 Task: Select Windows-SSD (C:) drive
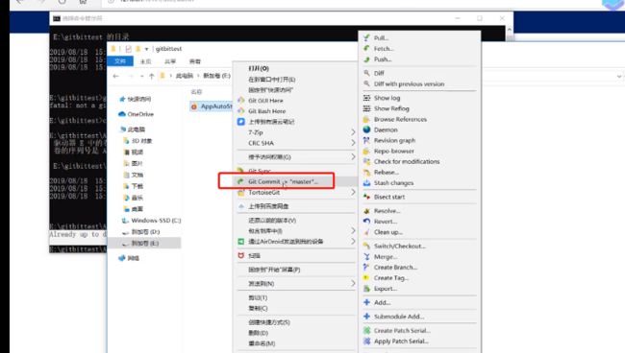click(151, 221)
